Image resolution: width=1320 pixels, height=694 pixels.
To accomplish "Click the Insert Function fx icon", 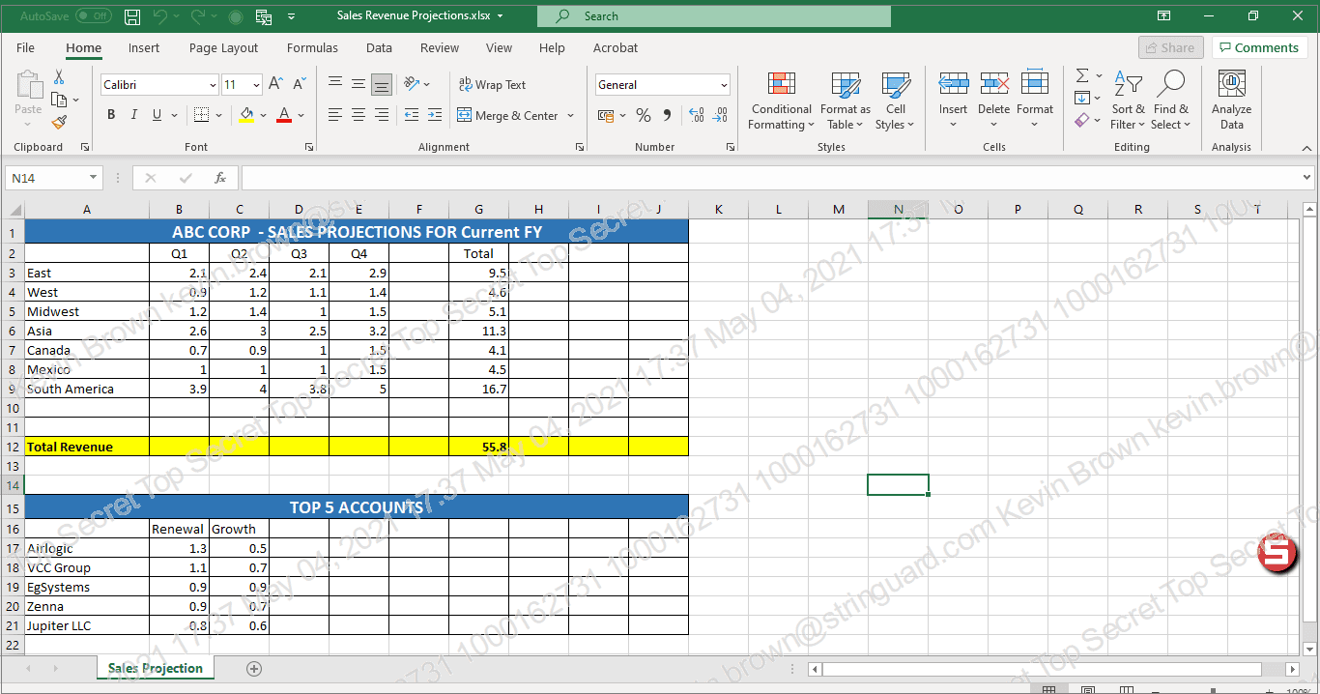I will click(220, 178).
